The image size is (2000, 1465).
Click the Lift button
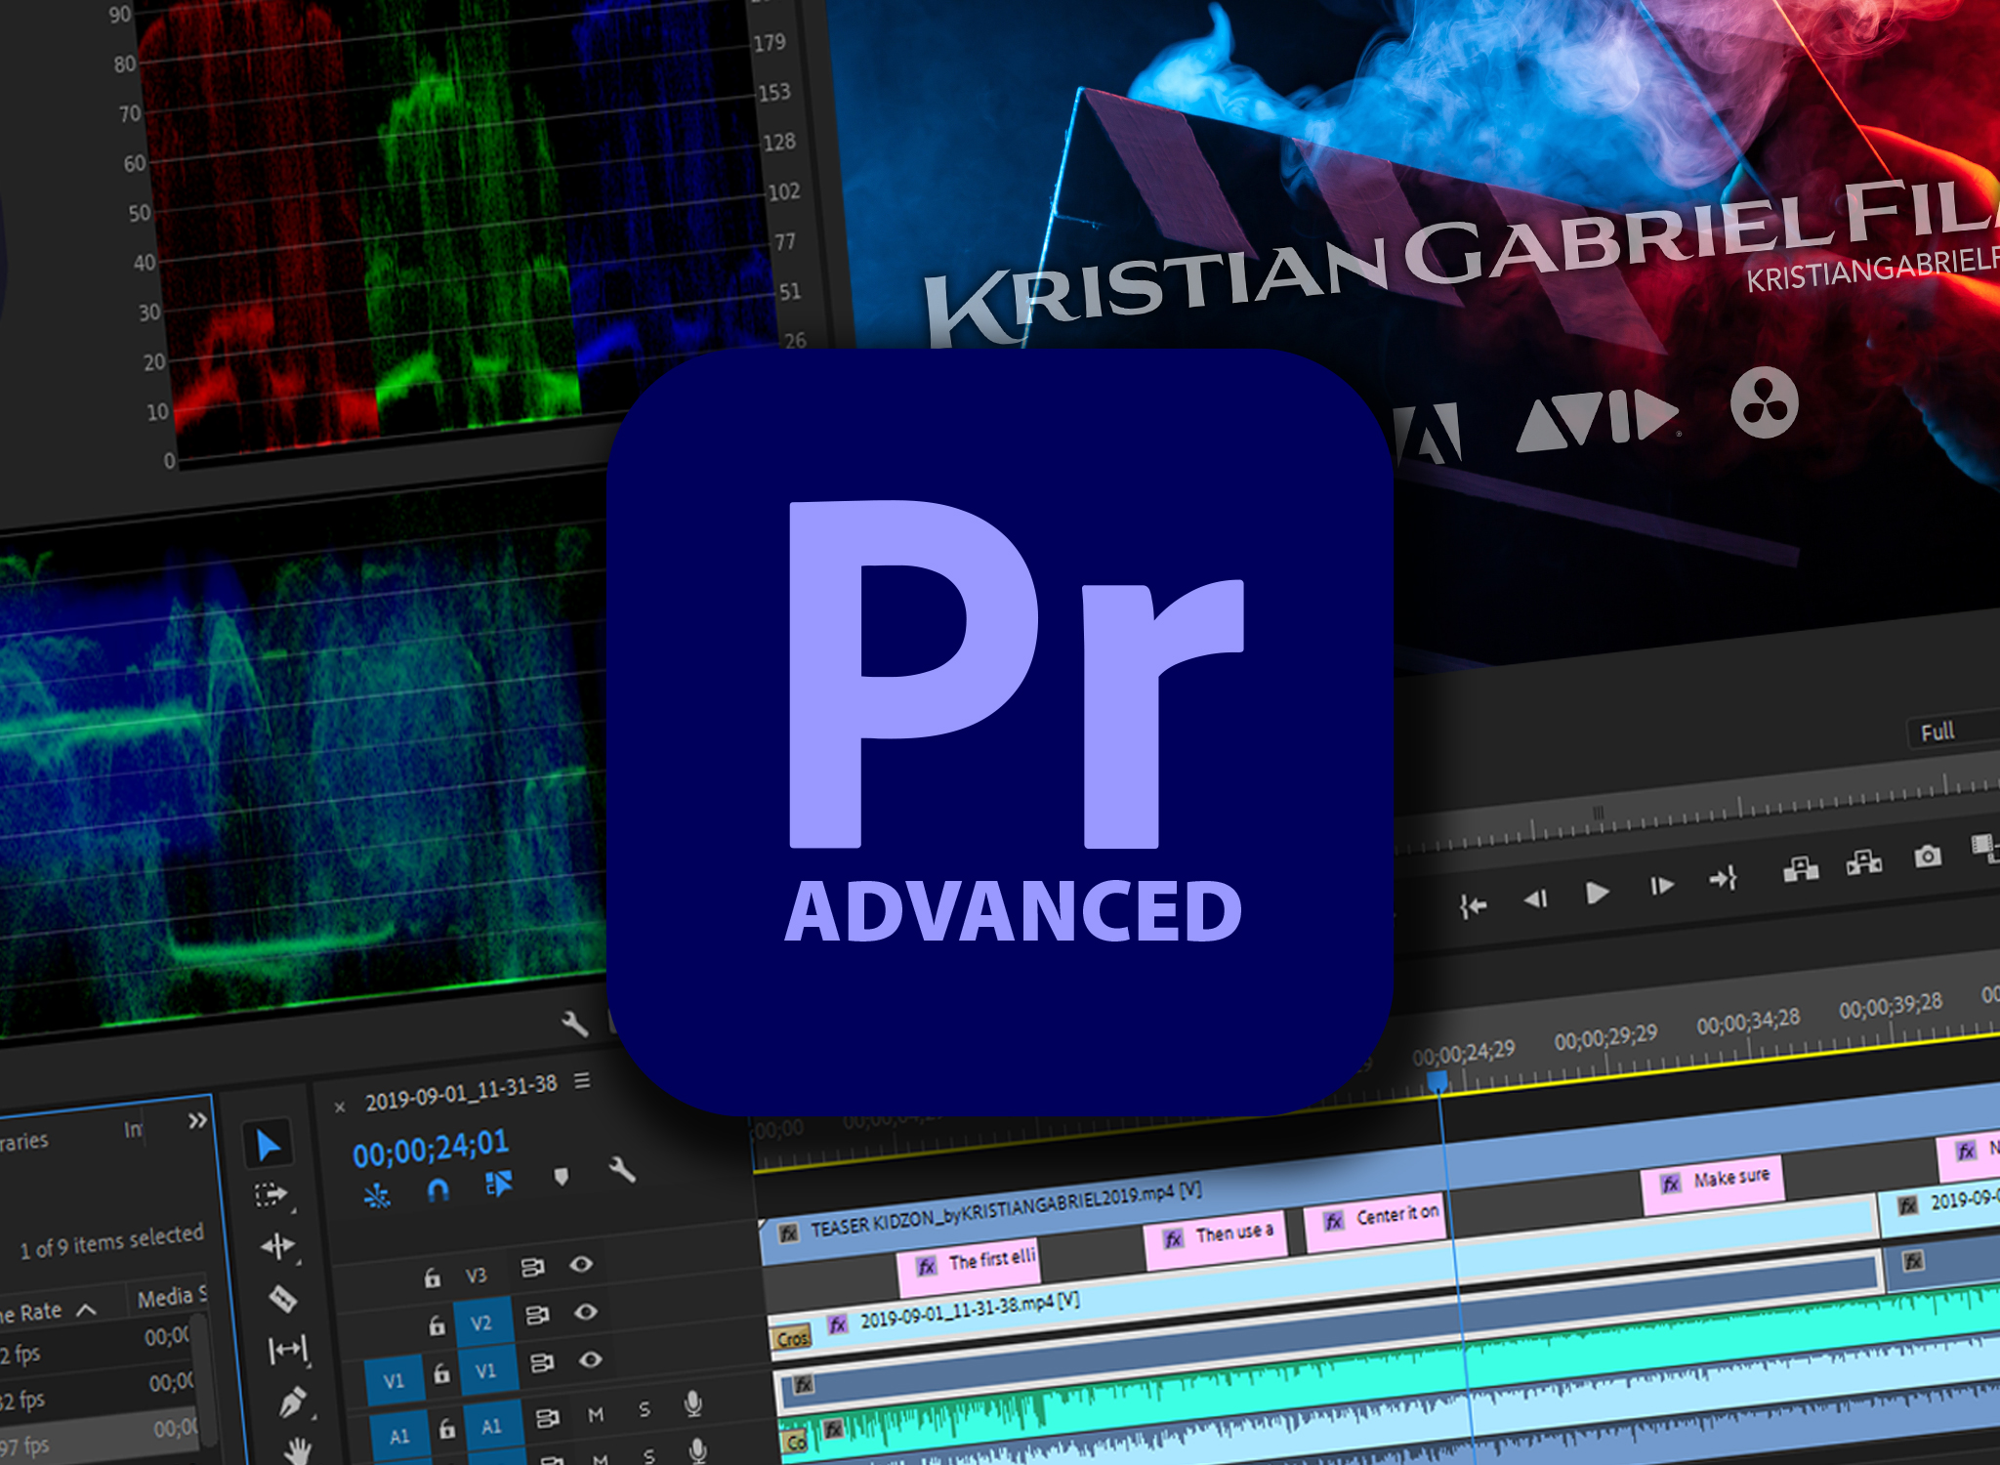(1801, 868)
